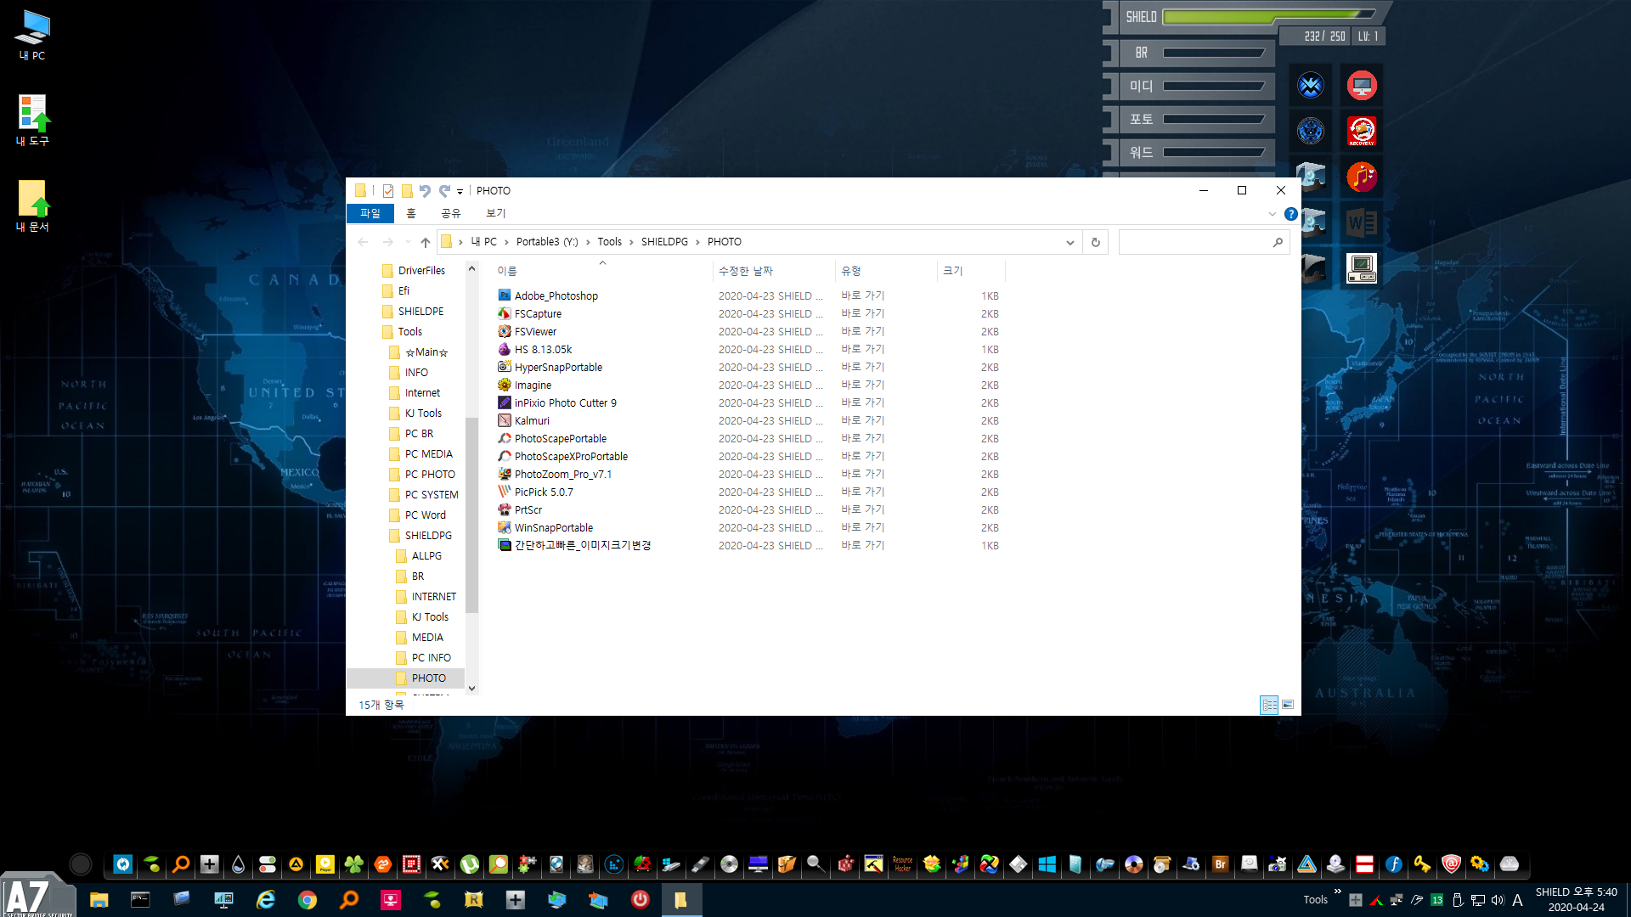
Task: Open the Adobe_Photoshop shortcut icon
Action: (x=505, y=295)
